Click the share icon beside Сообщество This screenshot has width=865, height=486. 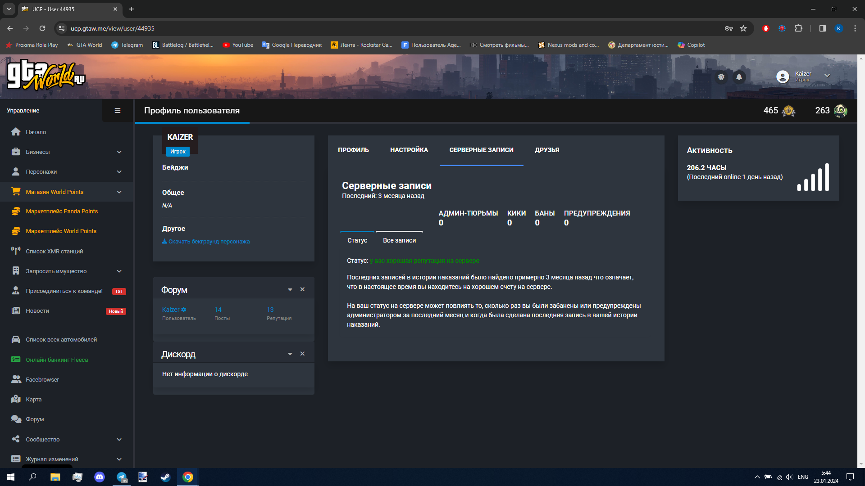16,439
